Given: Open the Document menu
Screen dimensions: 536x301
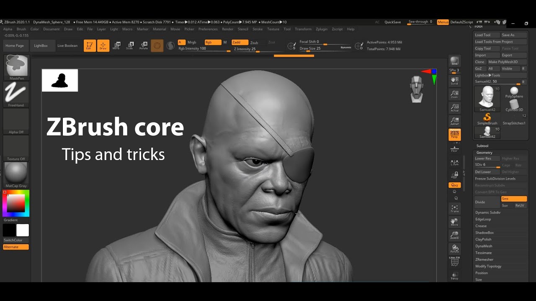Looking at the screenshot, I should (51, 29).
